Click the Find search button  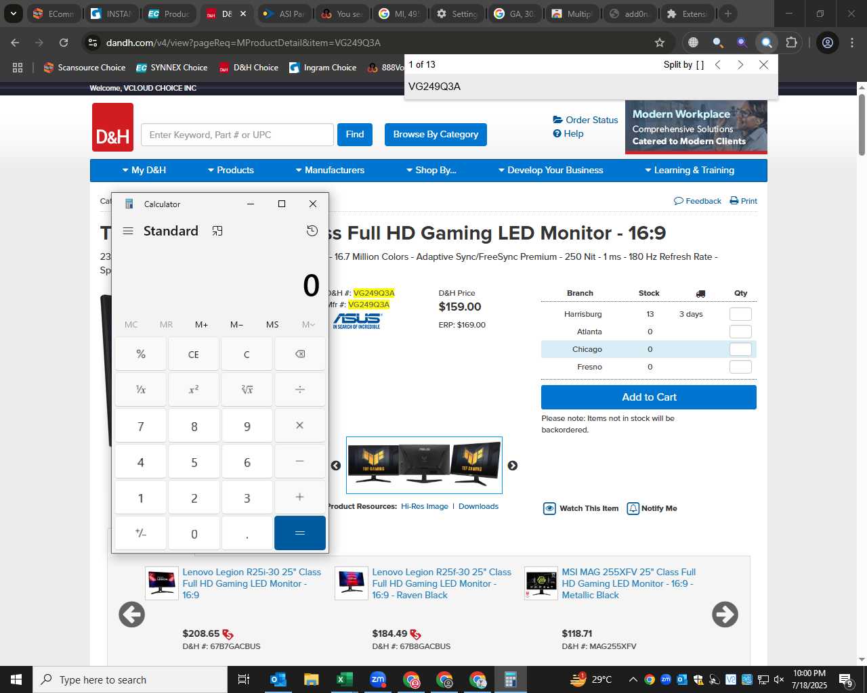pos(355,134)
